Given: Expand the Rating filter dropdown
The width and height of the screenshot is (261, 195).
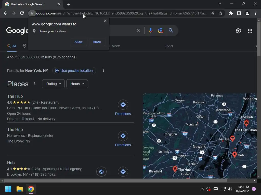Looking at the screenshot, I should (54, 84).
